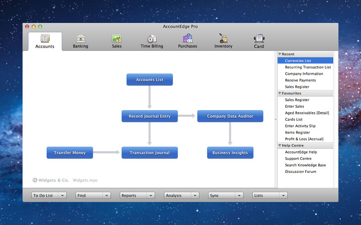The width and height of the screenshot is (361, 225).
Task: Click the Lists button label
Action: point(259,196)
